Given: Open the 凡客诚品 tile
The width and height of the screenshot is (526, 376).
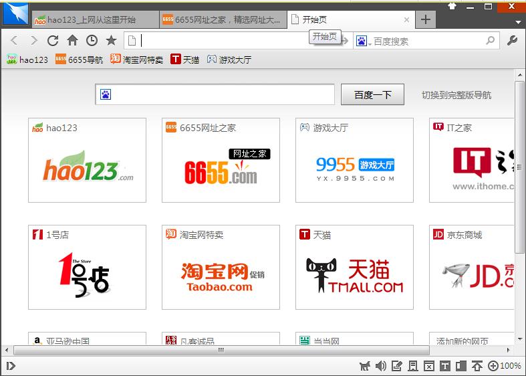Looking at the screenshot, I should (221, 339).
